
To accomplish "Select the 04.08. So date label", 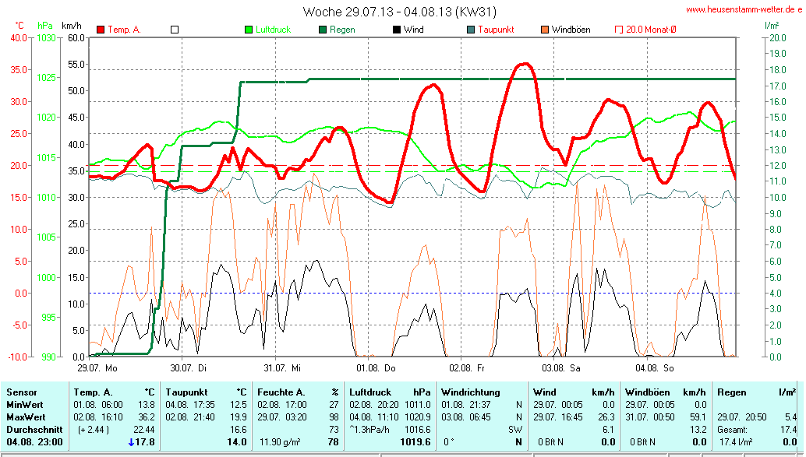I will [x=655, y=367].
